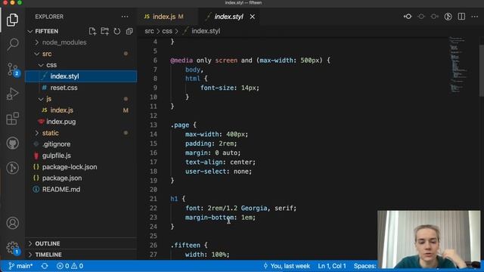The width and height of the screenshot is (484, 272).
Task: Open the Extensions view
Action: [x=12, y=119]
